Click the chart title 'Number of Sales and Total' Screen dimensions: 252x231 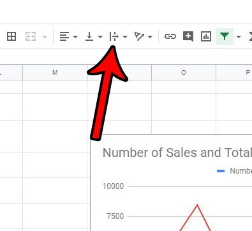pyautogui.click(x=177, y=153)
